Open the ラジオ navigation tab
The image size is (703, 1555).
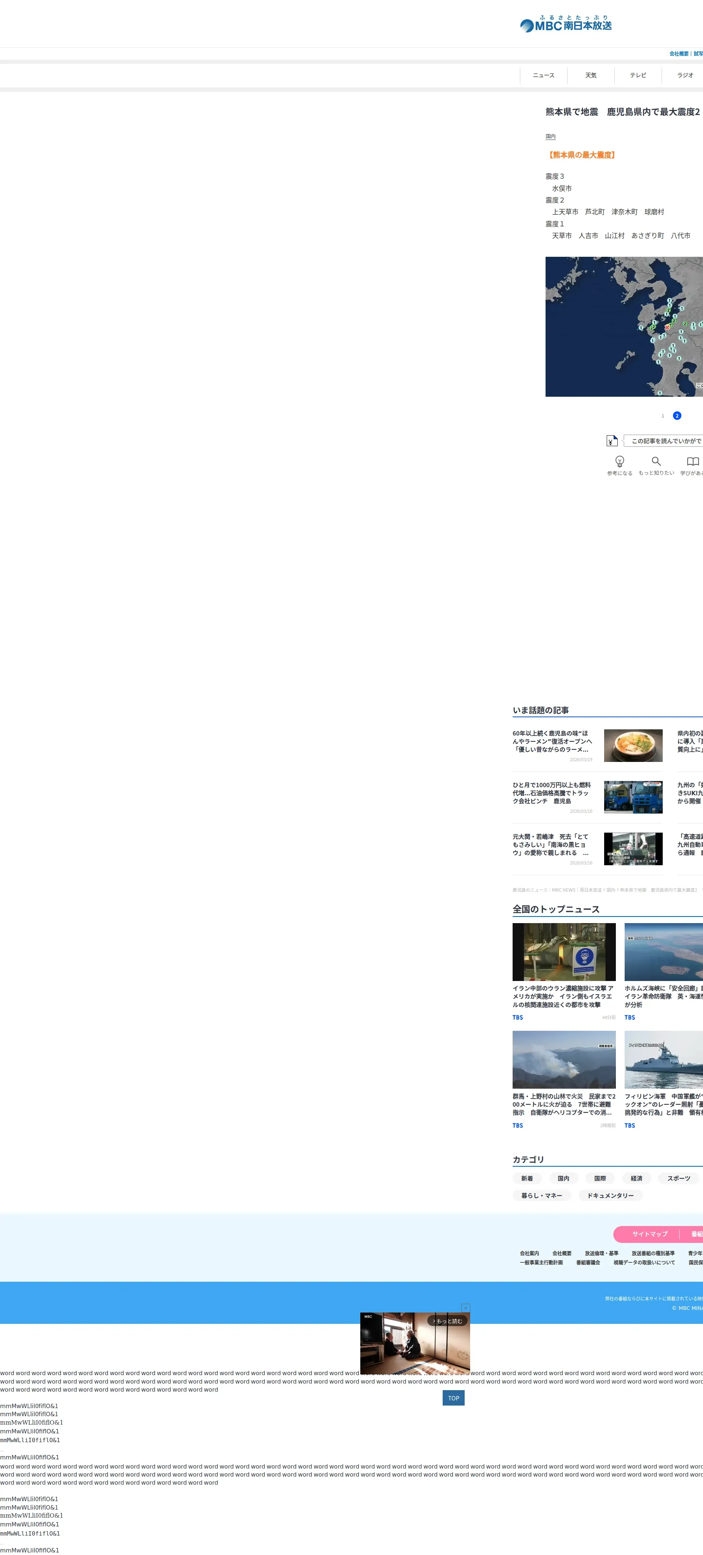(x=685, y=75)
